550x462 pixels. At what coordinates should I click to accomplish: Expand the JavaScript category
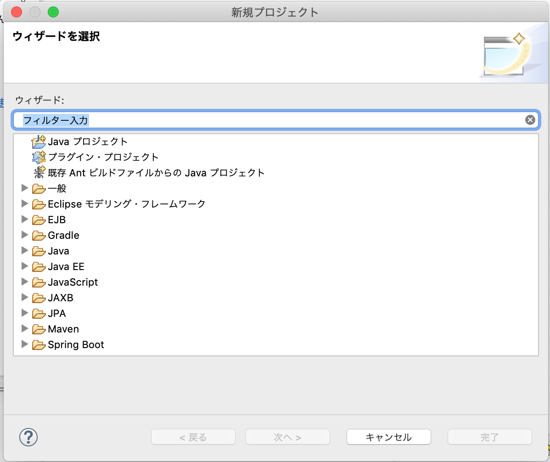click(x=24, y=282)
